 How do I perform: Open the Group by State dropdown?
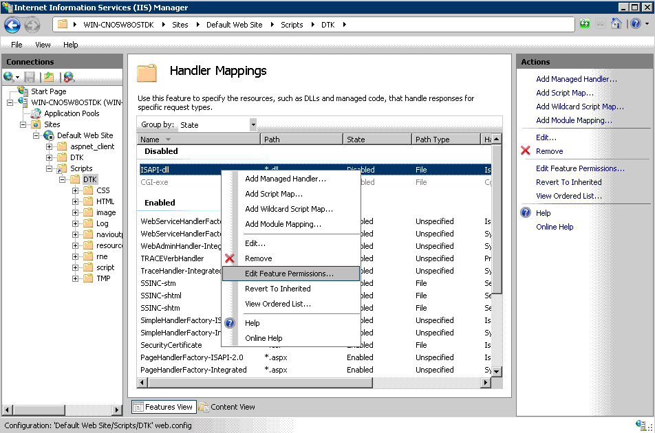pos(253,124)
